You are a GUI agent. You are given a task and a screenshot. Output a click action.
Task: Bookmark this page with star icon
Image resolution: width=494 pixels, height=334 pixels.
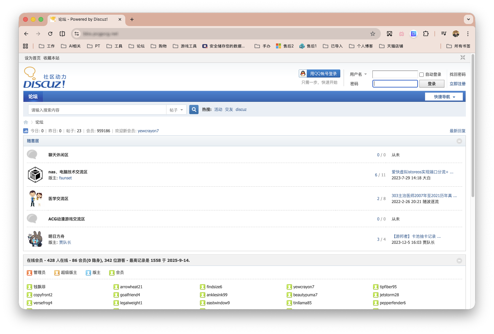373,34
